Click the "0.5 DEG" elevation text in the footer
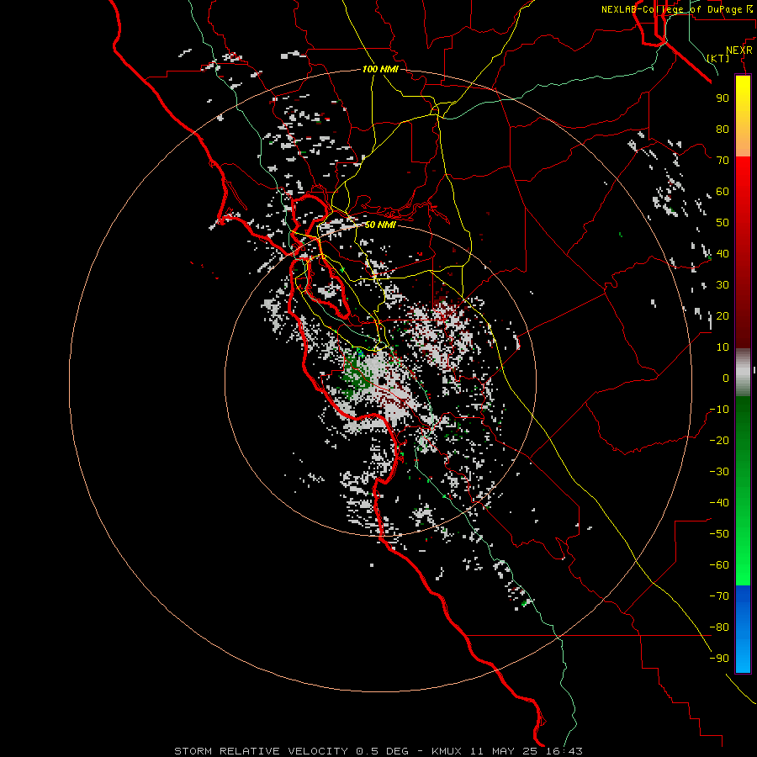757x757 pixels. tap(382, 751)
